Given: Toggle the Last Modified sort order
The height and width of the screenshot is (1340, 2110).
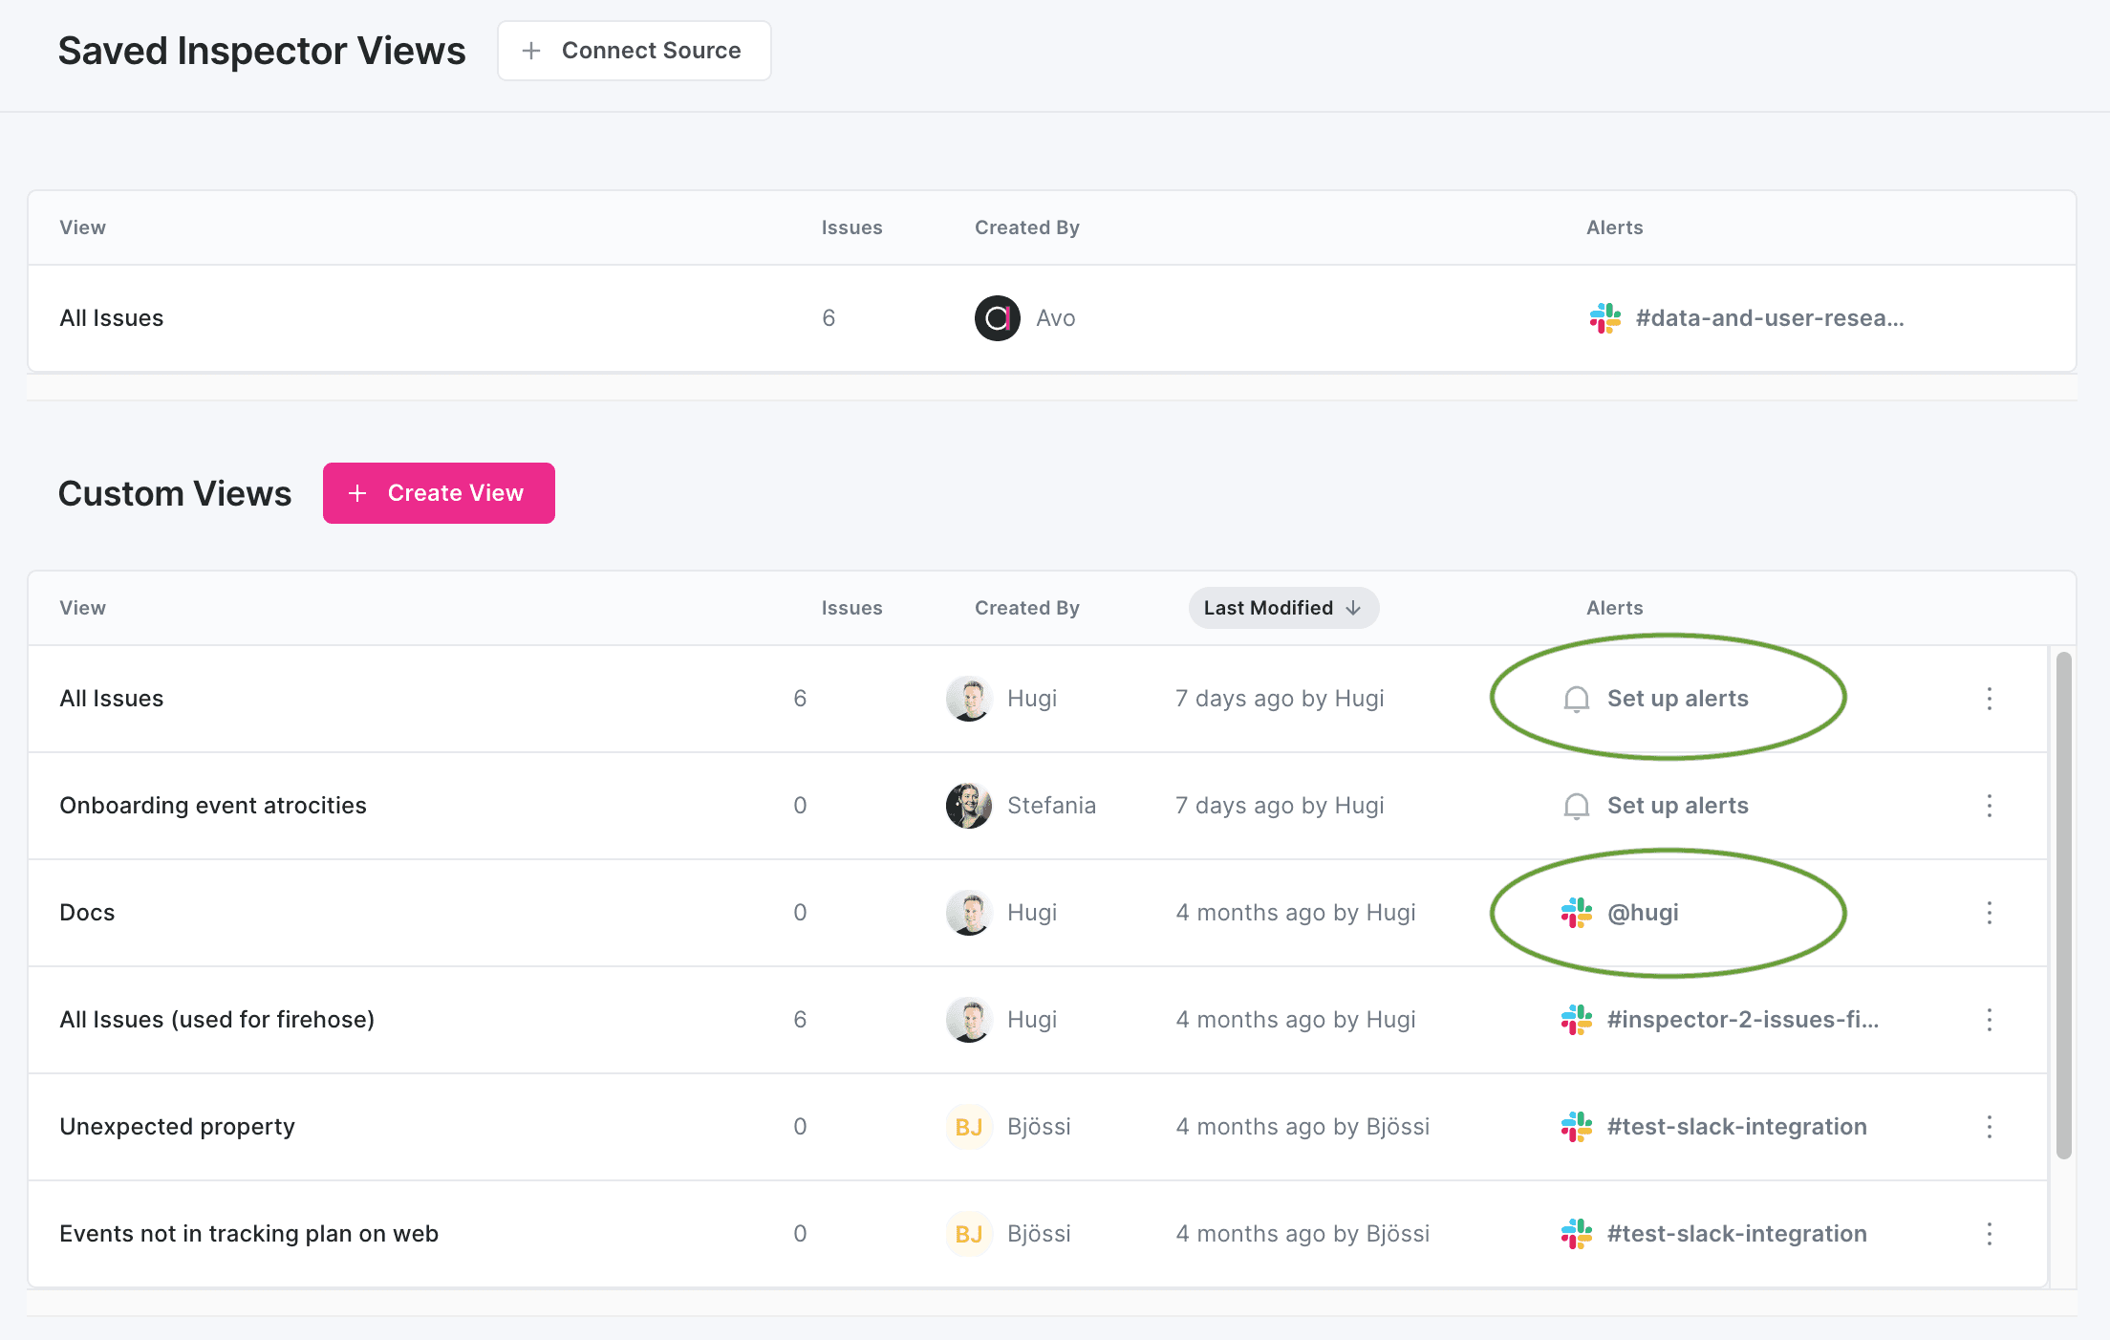Looking at the screenshot, I should click(1283, 608).
